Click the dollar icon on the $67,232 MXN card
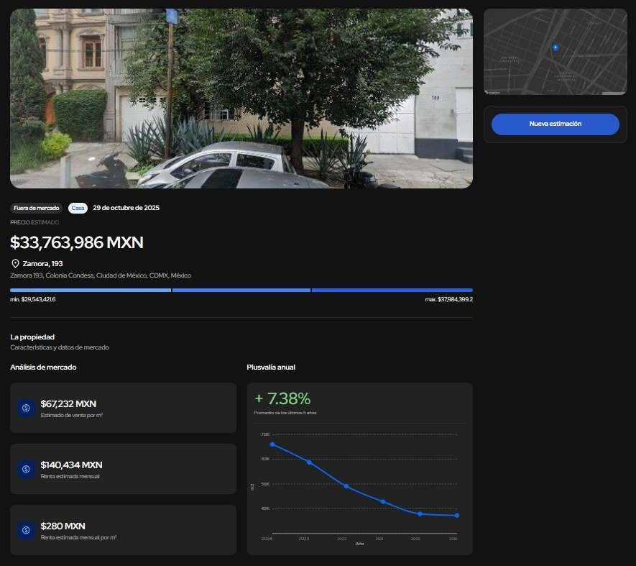 [x=26, y=408]
